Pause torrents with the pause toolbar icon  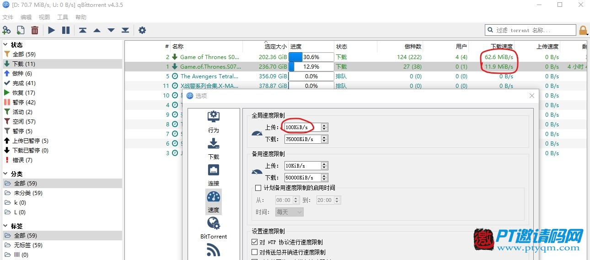pos(66,30)
